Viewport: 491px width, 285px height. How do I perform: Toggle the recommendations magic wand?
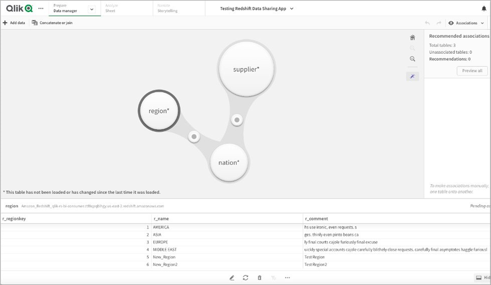click(x=413, y=76)
